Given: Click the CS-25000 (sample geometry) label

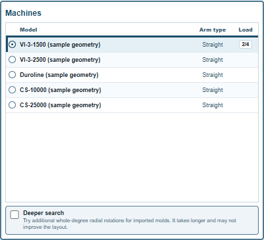Looking at the screenshot, I should pos(60,105).
